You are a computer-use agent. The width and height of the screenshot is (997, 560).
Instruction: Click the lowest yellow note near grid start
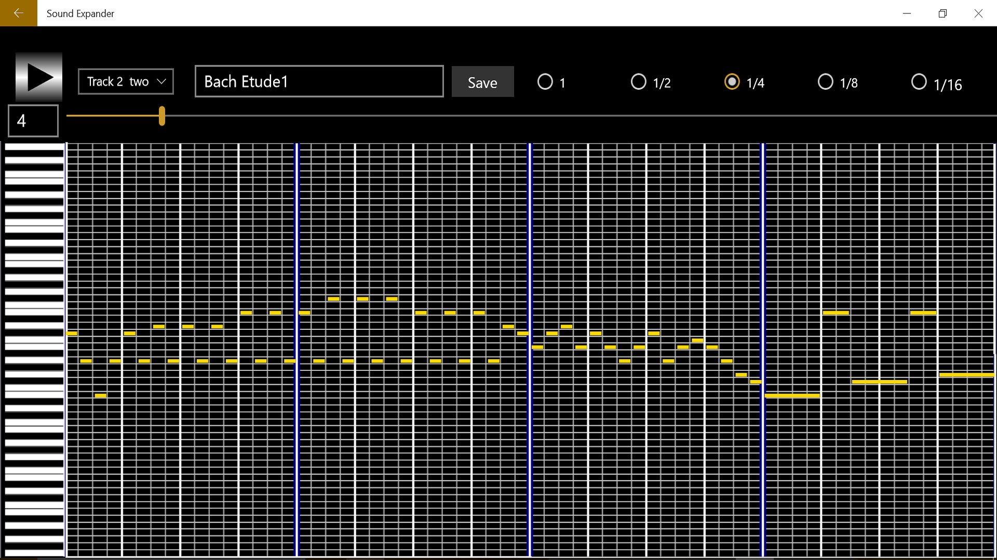coord(101,396)
